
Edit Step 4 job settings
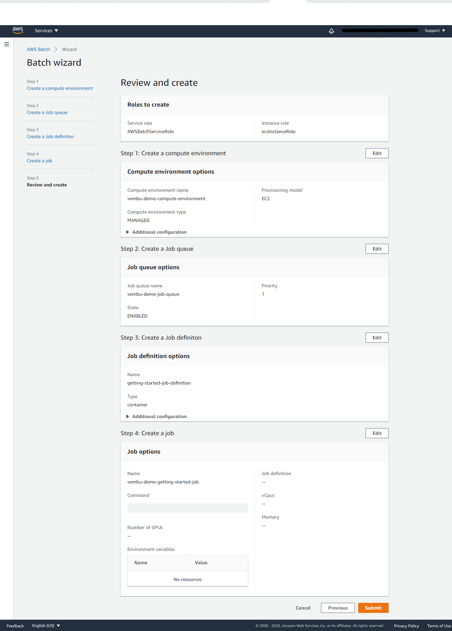pos(377,433)
